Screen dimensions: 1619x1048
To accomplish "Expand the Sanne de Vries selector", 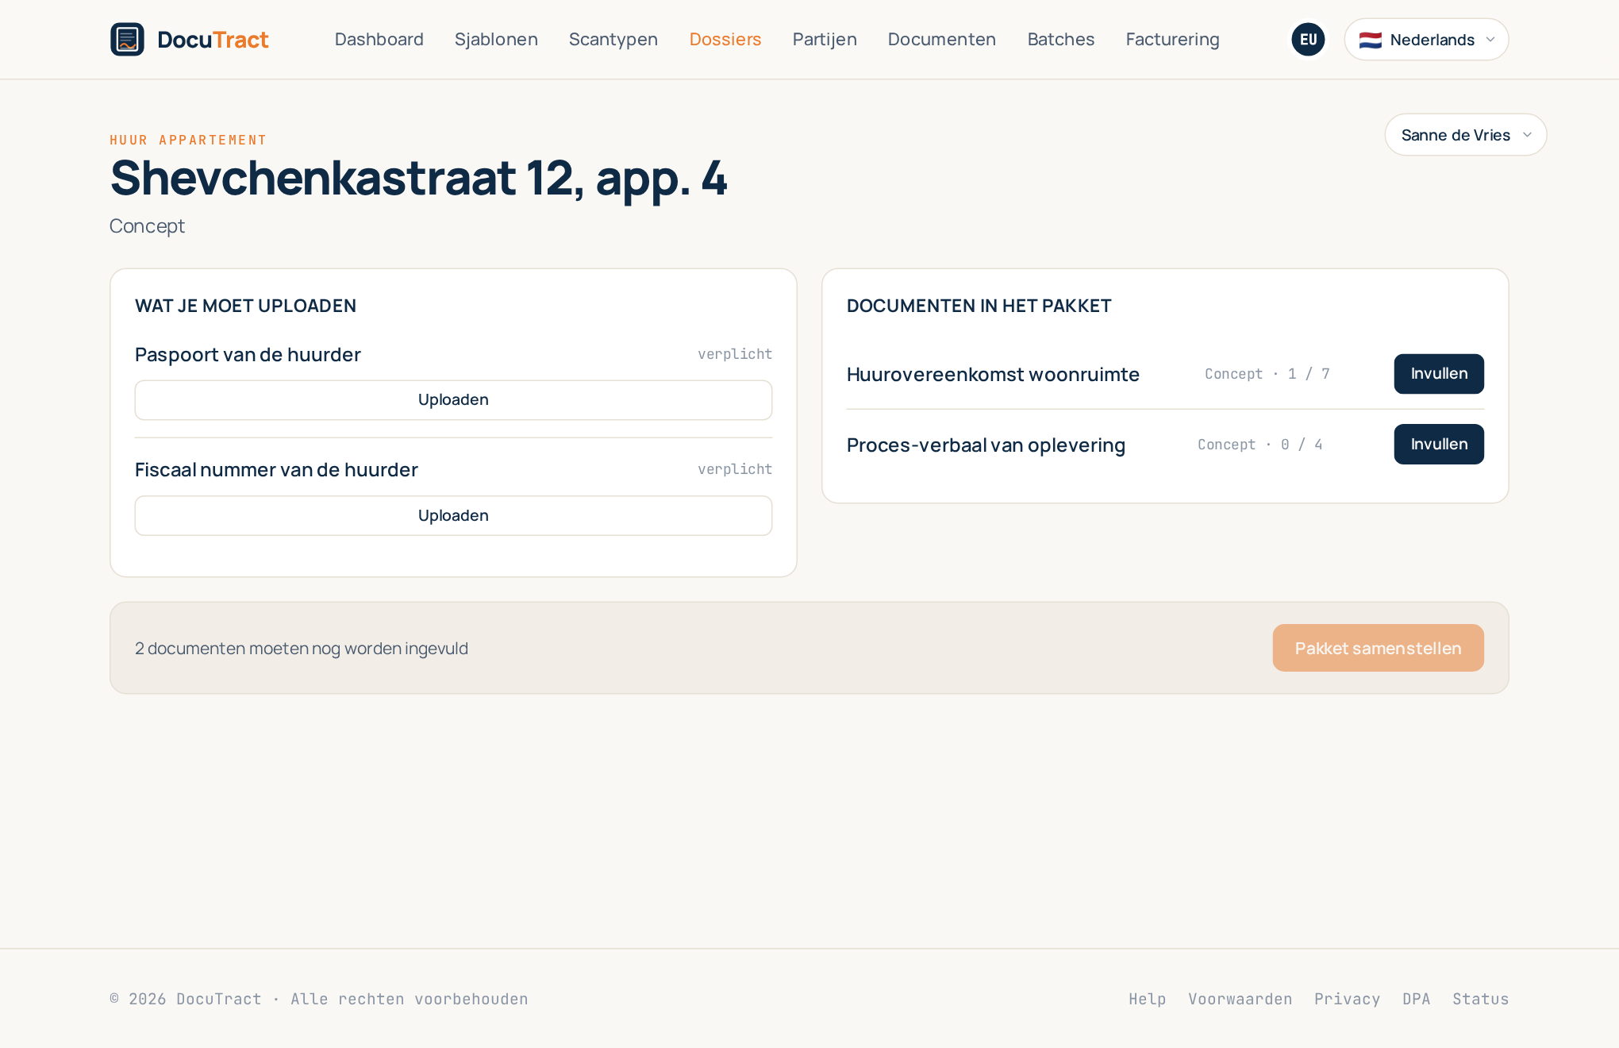I will click(1465, 135).
